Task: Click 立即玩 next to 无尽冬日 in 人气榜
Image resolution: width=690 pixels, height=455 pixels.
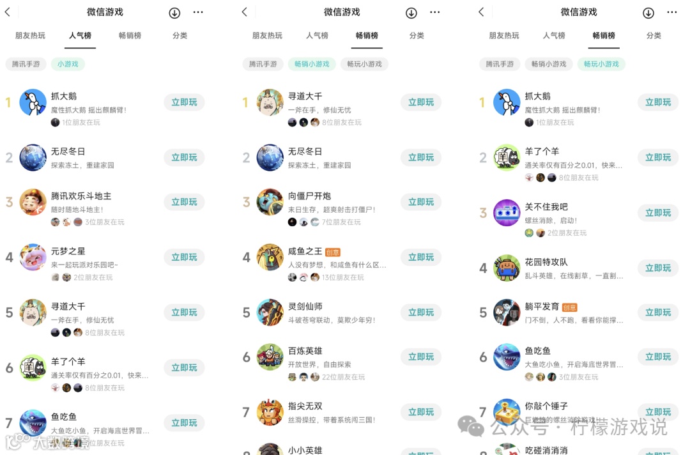Action: (185, 158)
